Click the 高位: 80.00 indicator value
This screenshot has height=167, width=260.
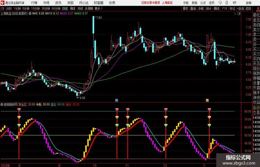click(58, 104)
